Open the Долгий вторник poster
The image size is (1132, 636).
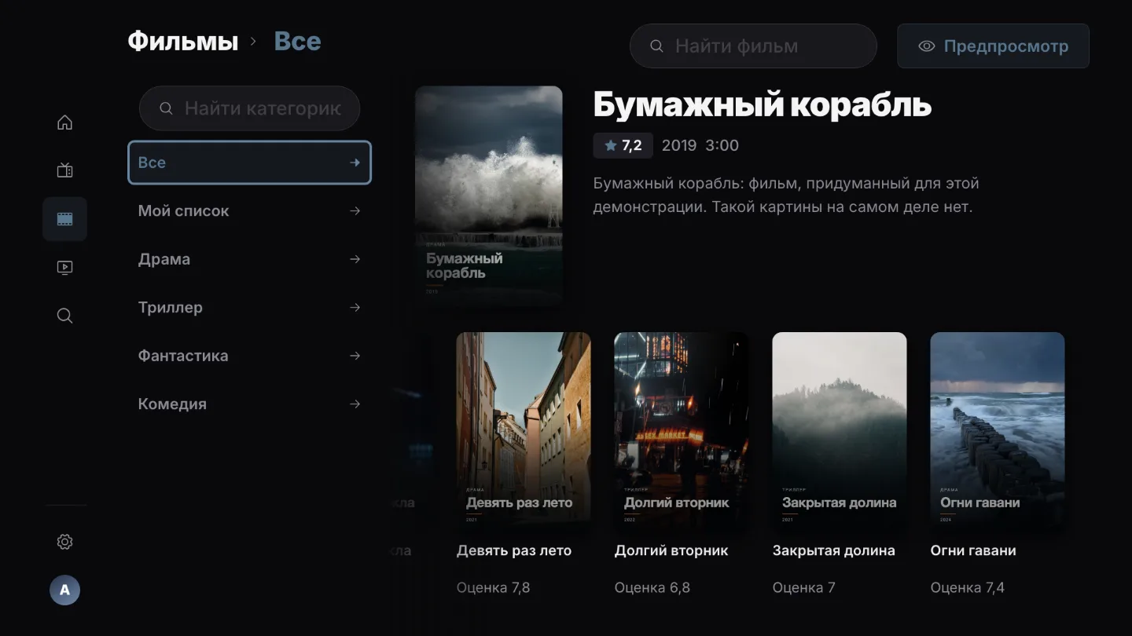(682, 428)
